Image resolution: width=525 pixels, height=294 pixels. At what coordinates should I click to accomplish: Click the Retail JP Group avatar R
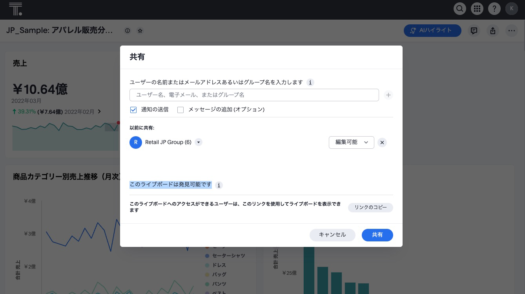click(x=136, y=142)
